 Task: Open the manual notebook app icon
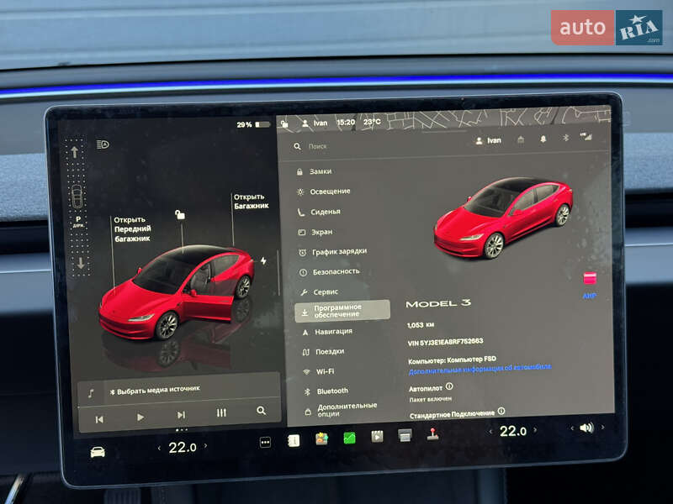294,440
